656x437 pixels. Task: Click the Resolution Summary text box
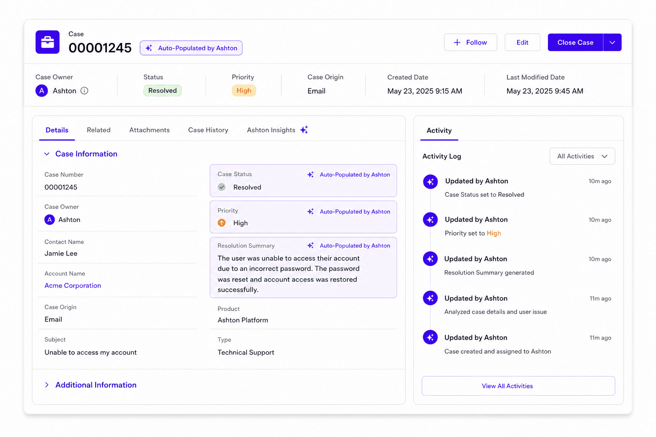303,268
